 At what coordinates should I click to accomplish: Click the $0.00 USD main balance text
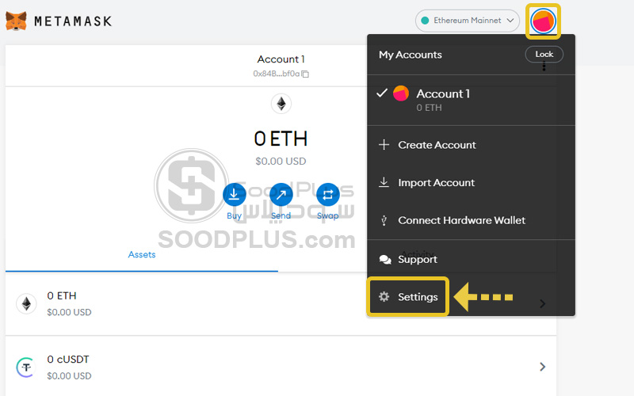pyautogui.click(x=281, y=162)
